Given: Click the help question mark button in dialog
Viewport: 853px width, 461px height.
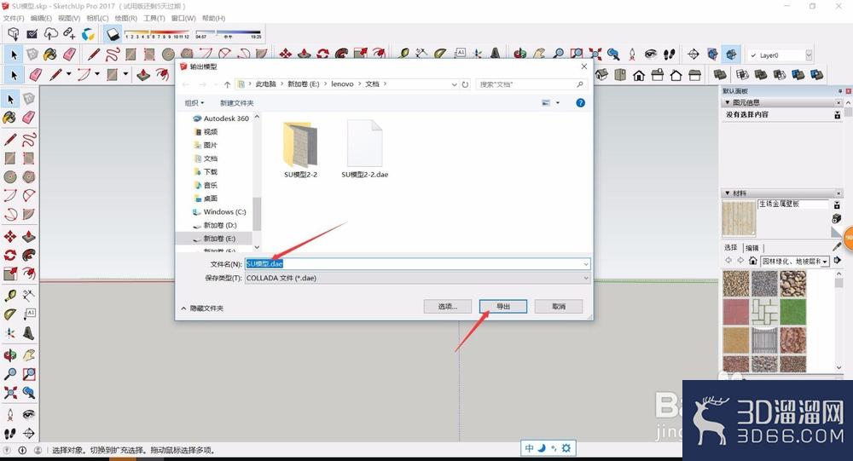Looking at the screenshot, I should pos(580,103).
